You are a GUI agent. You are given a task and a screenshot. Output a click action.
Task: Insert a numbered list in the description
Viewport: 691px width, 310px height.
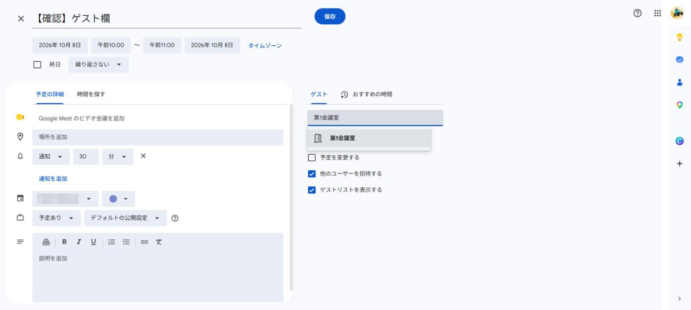(112, 242)
